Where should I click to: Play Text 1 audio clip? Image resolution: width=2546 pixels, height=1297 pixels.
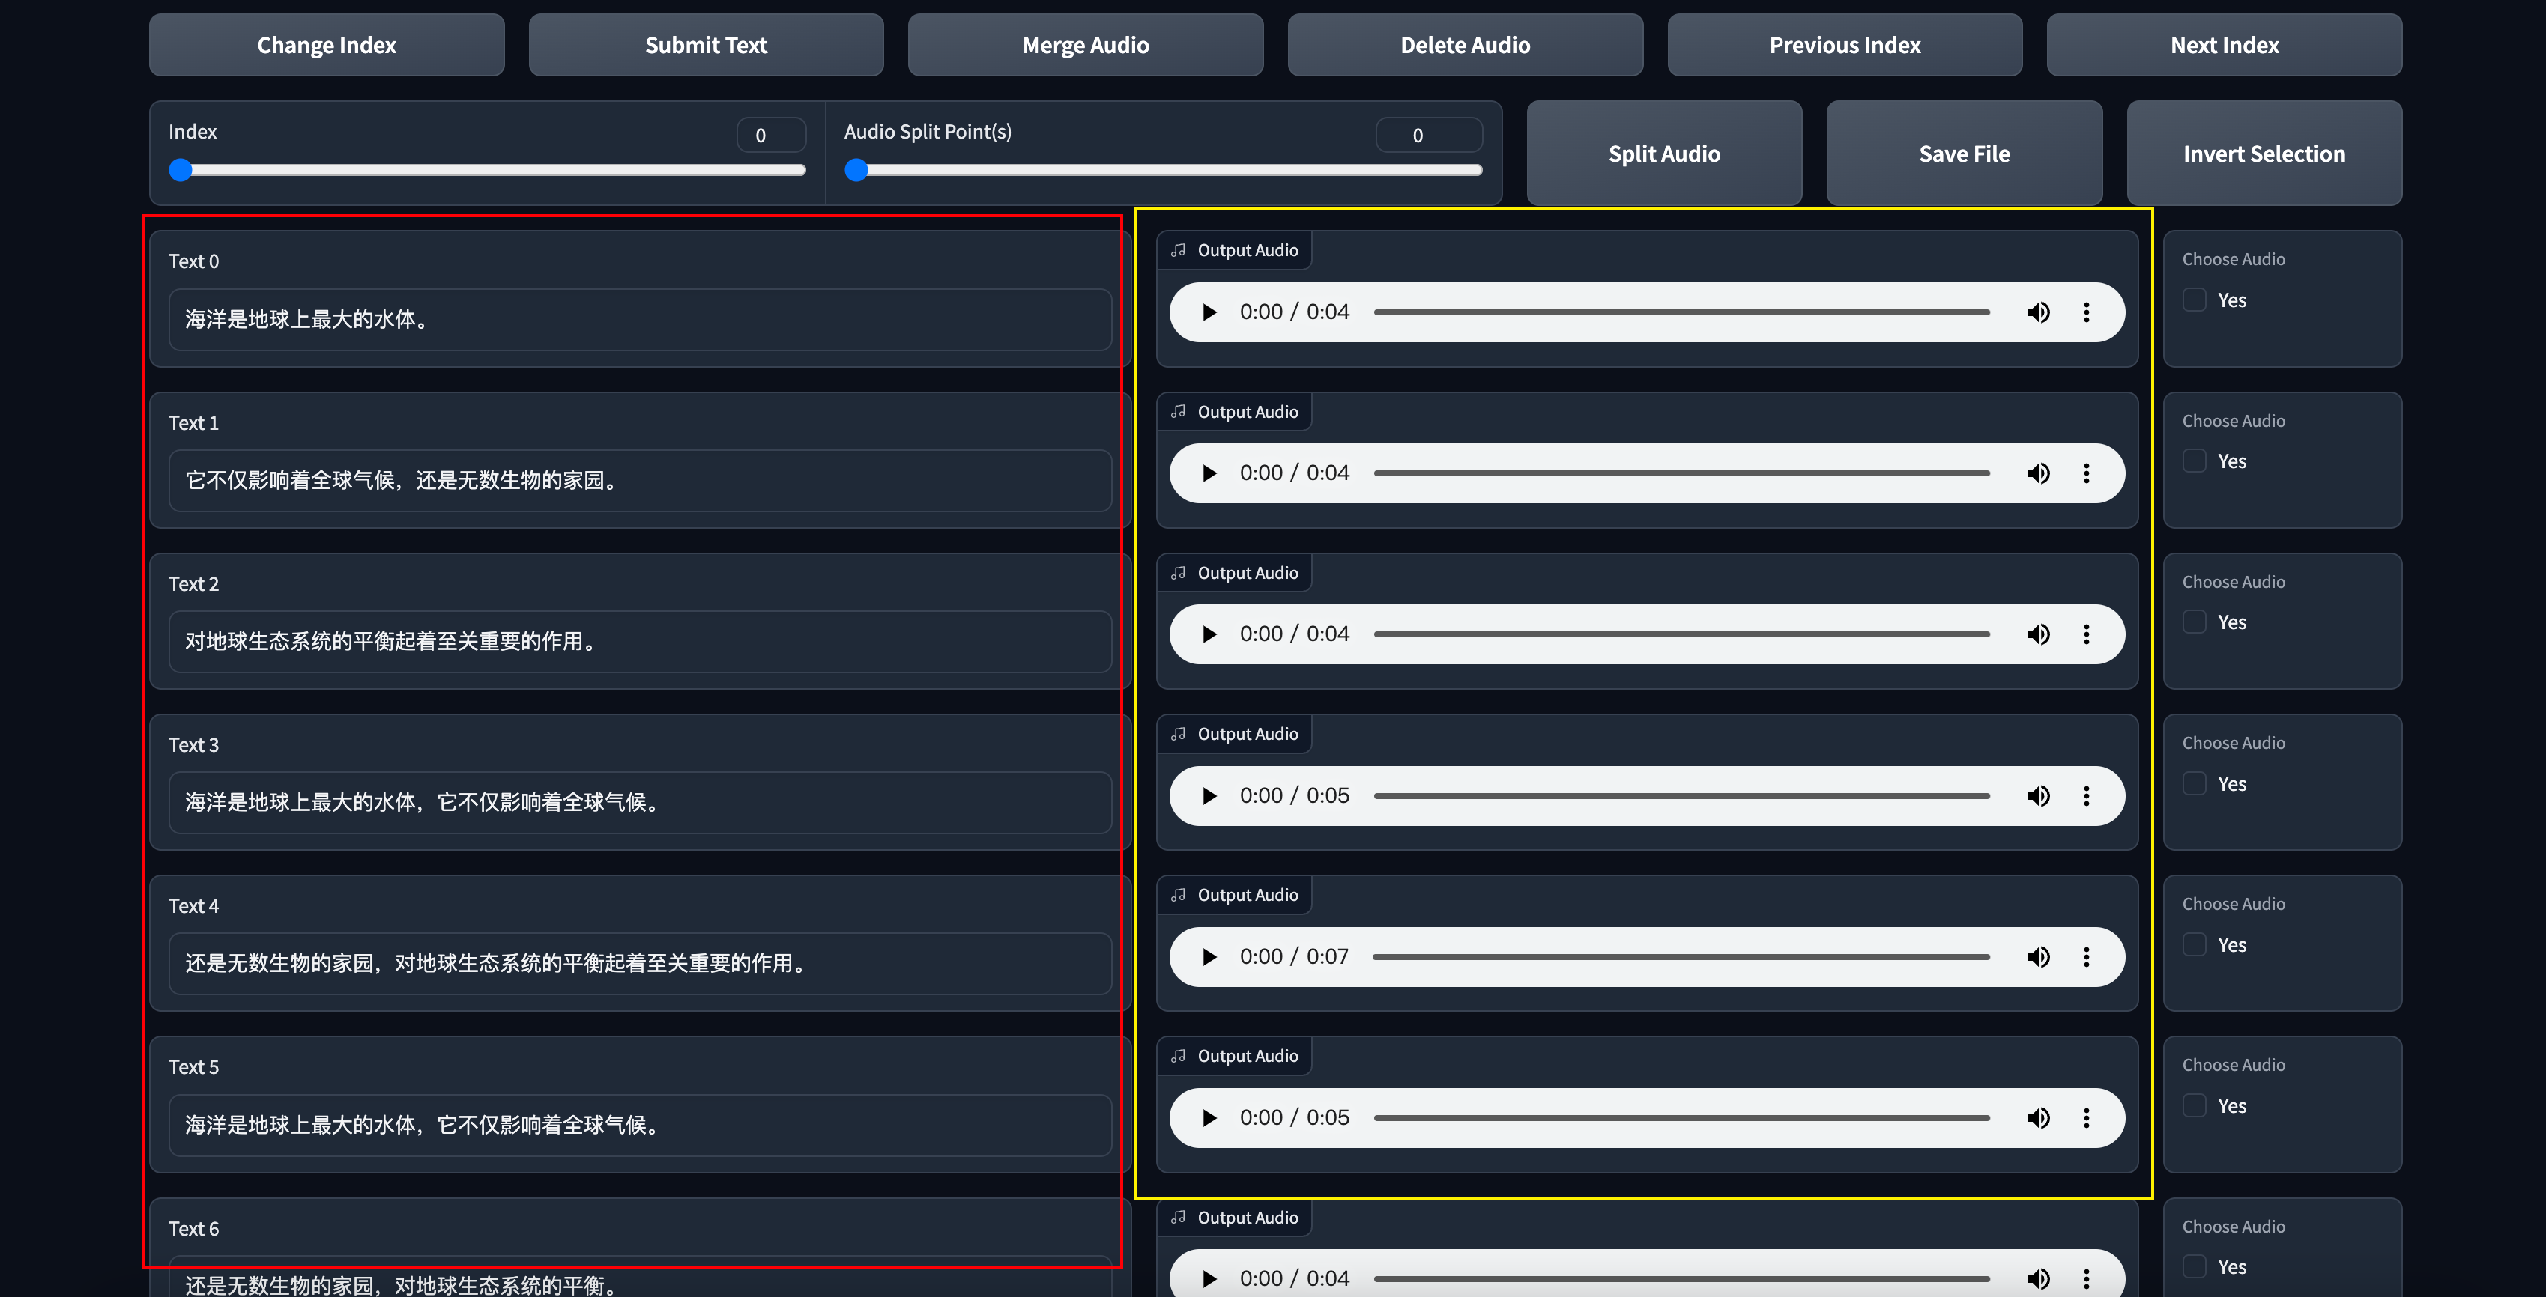point(1209,473)
